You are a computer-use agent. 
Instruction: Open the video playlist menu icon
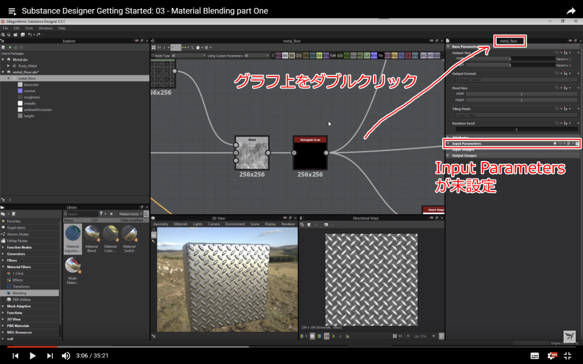pos(12,11)
